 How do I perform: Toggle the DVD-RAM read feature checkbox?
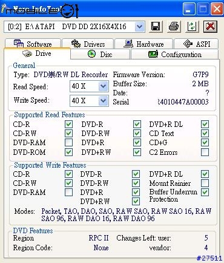coord(68,143)
